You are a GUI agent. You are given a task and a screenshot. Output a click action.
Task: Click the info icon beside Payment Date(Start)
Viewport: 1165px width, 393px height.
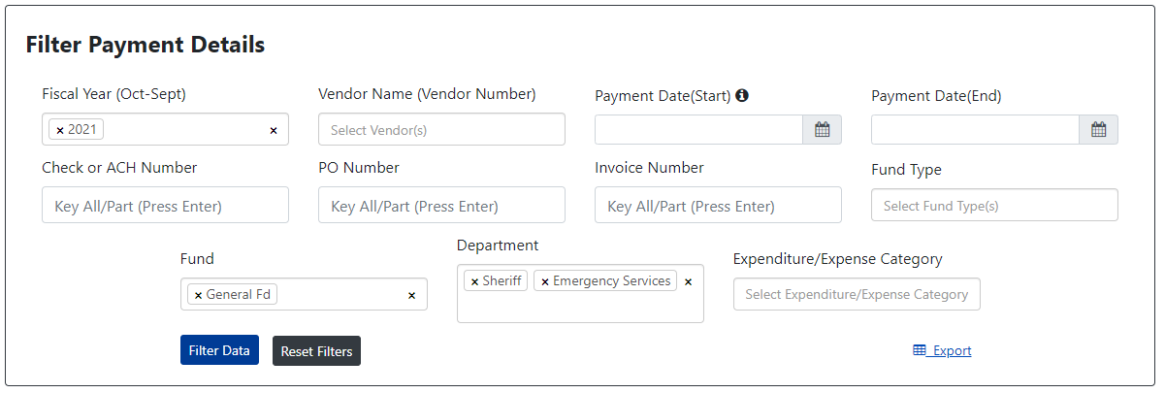point(742,95)
